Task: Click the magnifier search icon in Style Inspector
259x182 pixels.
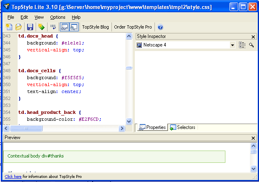Action: click(251, 45)
